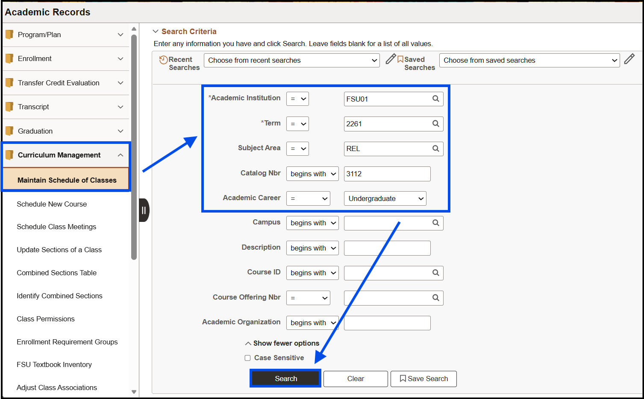Click the sidebar collapse handle
Image resolution: width=644 pixels, height=399 pixels.
[x=144, y=210]
